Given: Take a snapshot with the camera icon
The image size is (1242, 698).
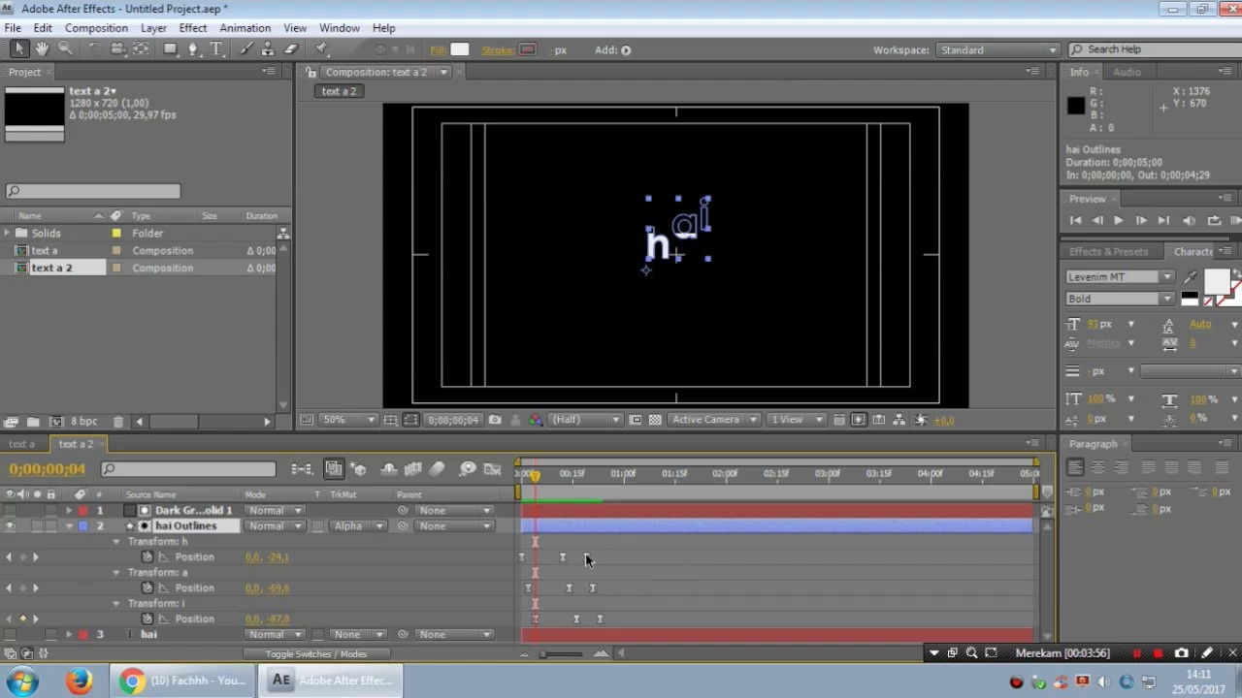Looking at the screenshot, I should 495,420.
